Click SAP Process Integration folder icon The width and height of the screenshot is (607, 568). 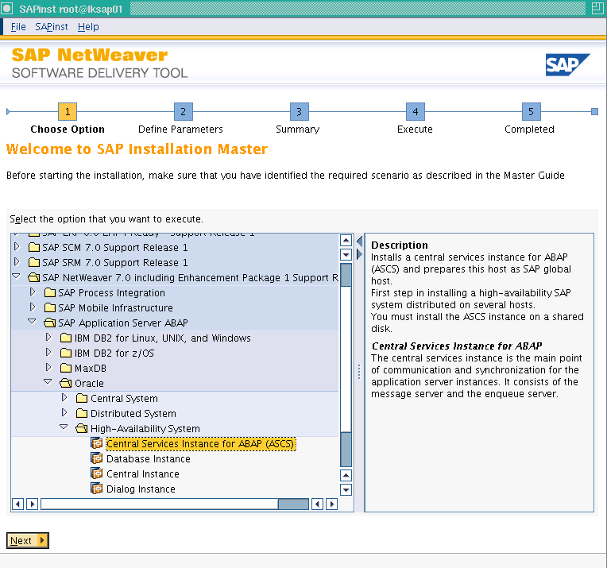pyautogui.click(x=50, y=292)
